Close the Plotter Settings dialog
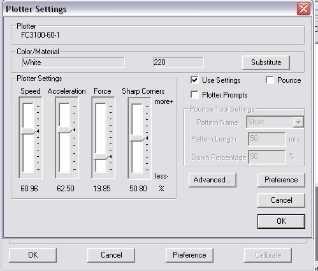This screenshot has width=318, height=271. (x=303, y=9)
